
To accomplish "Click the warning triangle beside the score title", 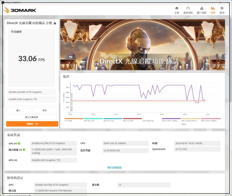I will pyautogui.click(x=55, y=23).
